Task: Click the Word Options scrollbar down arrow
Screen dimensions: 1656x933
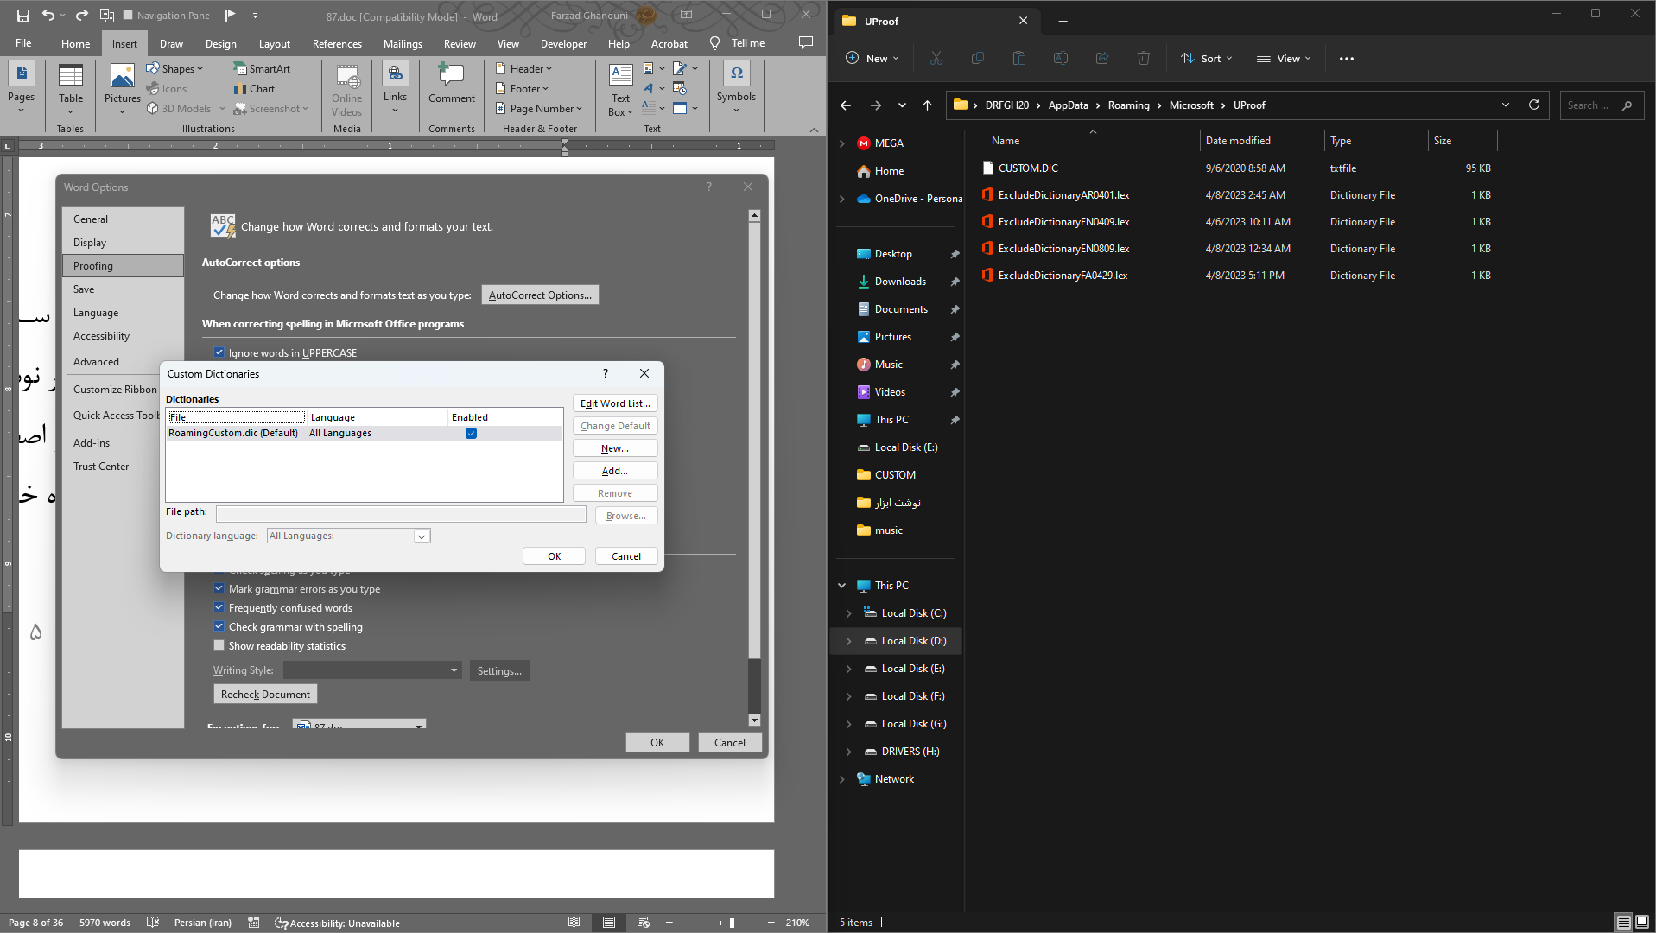Action: [754, 720]
